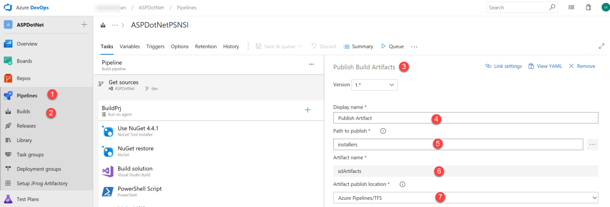Viewport: 610px width, 207px height.
Task: Open Pipeline ellipsis options menu
Action: [311, 65]
